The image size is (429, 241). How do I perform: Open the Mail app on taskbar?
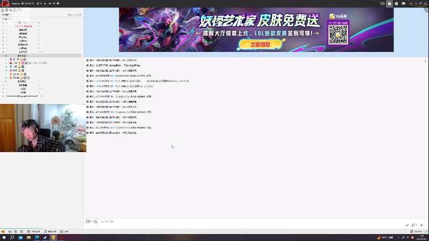(x=20, y=237)
